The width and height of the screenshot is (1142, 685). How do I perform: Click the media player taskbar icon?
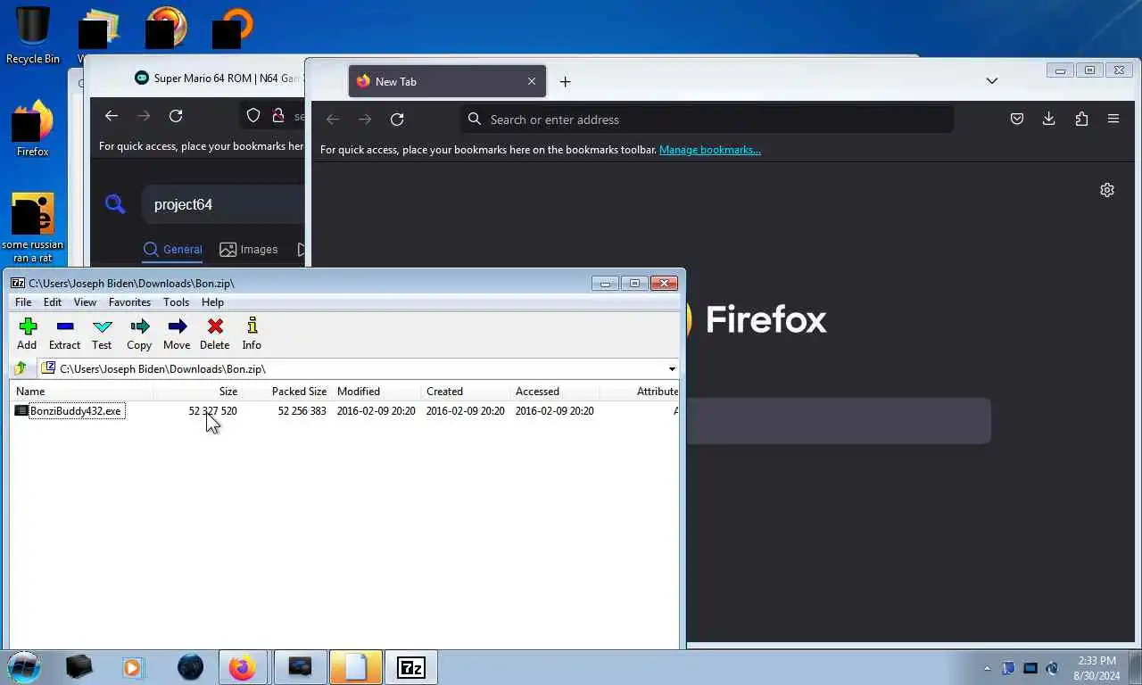(132, 667)
